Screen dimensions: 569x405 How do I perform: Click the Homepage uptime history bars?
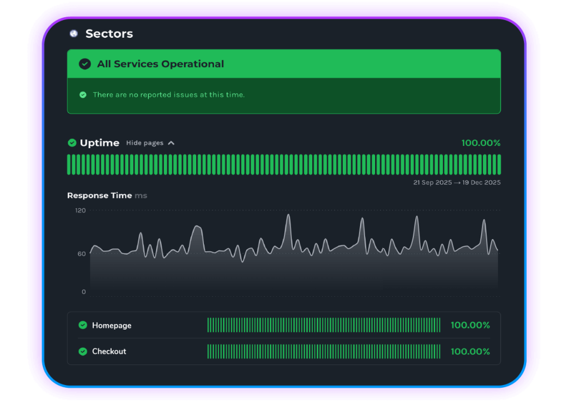[x=323, y=325]
